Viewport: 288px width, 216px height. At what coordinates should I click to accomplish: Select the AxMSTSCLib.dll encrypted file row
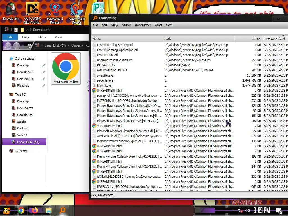point(190,136)
